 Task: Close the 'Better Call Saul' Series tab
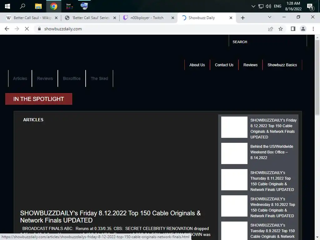point(115,18)
